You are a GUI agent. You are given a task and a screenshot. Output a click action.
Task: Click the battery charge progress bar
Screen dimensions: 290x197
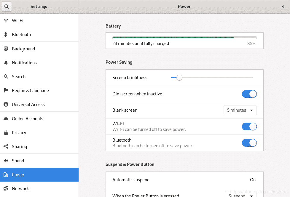[184, 38]
